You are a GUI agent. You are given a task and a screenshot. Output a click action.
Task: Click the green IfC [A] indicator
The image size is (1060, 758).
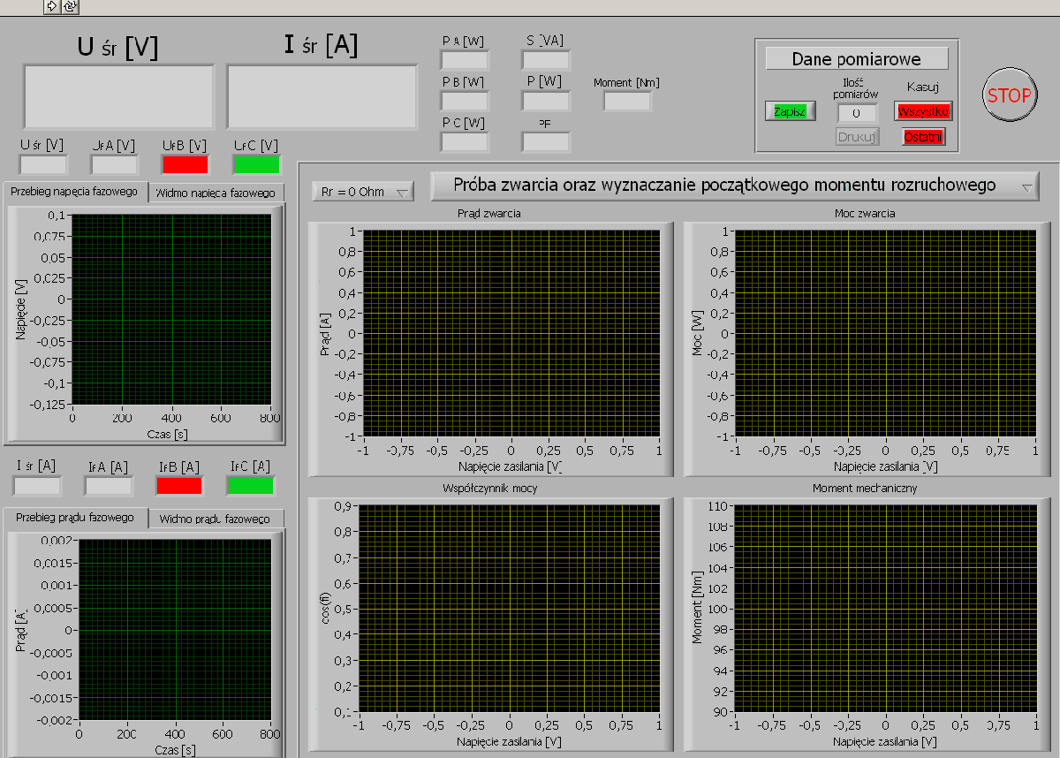pyautogui.click(x=251, y=485)
